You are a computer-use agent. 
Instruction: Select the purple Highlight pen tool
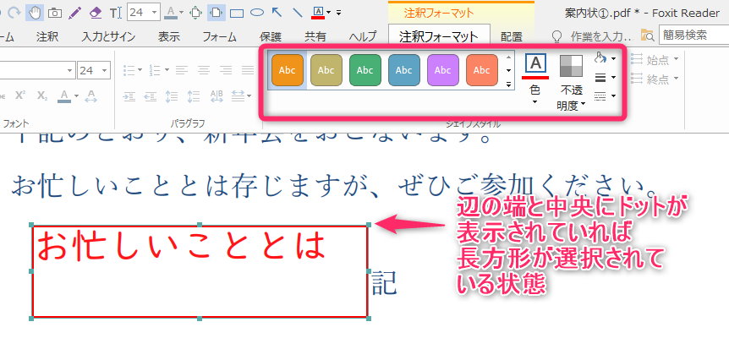(x=75, y=13)
